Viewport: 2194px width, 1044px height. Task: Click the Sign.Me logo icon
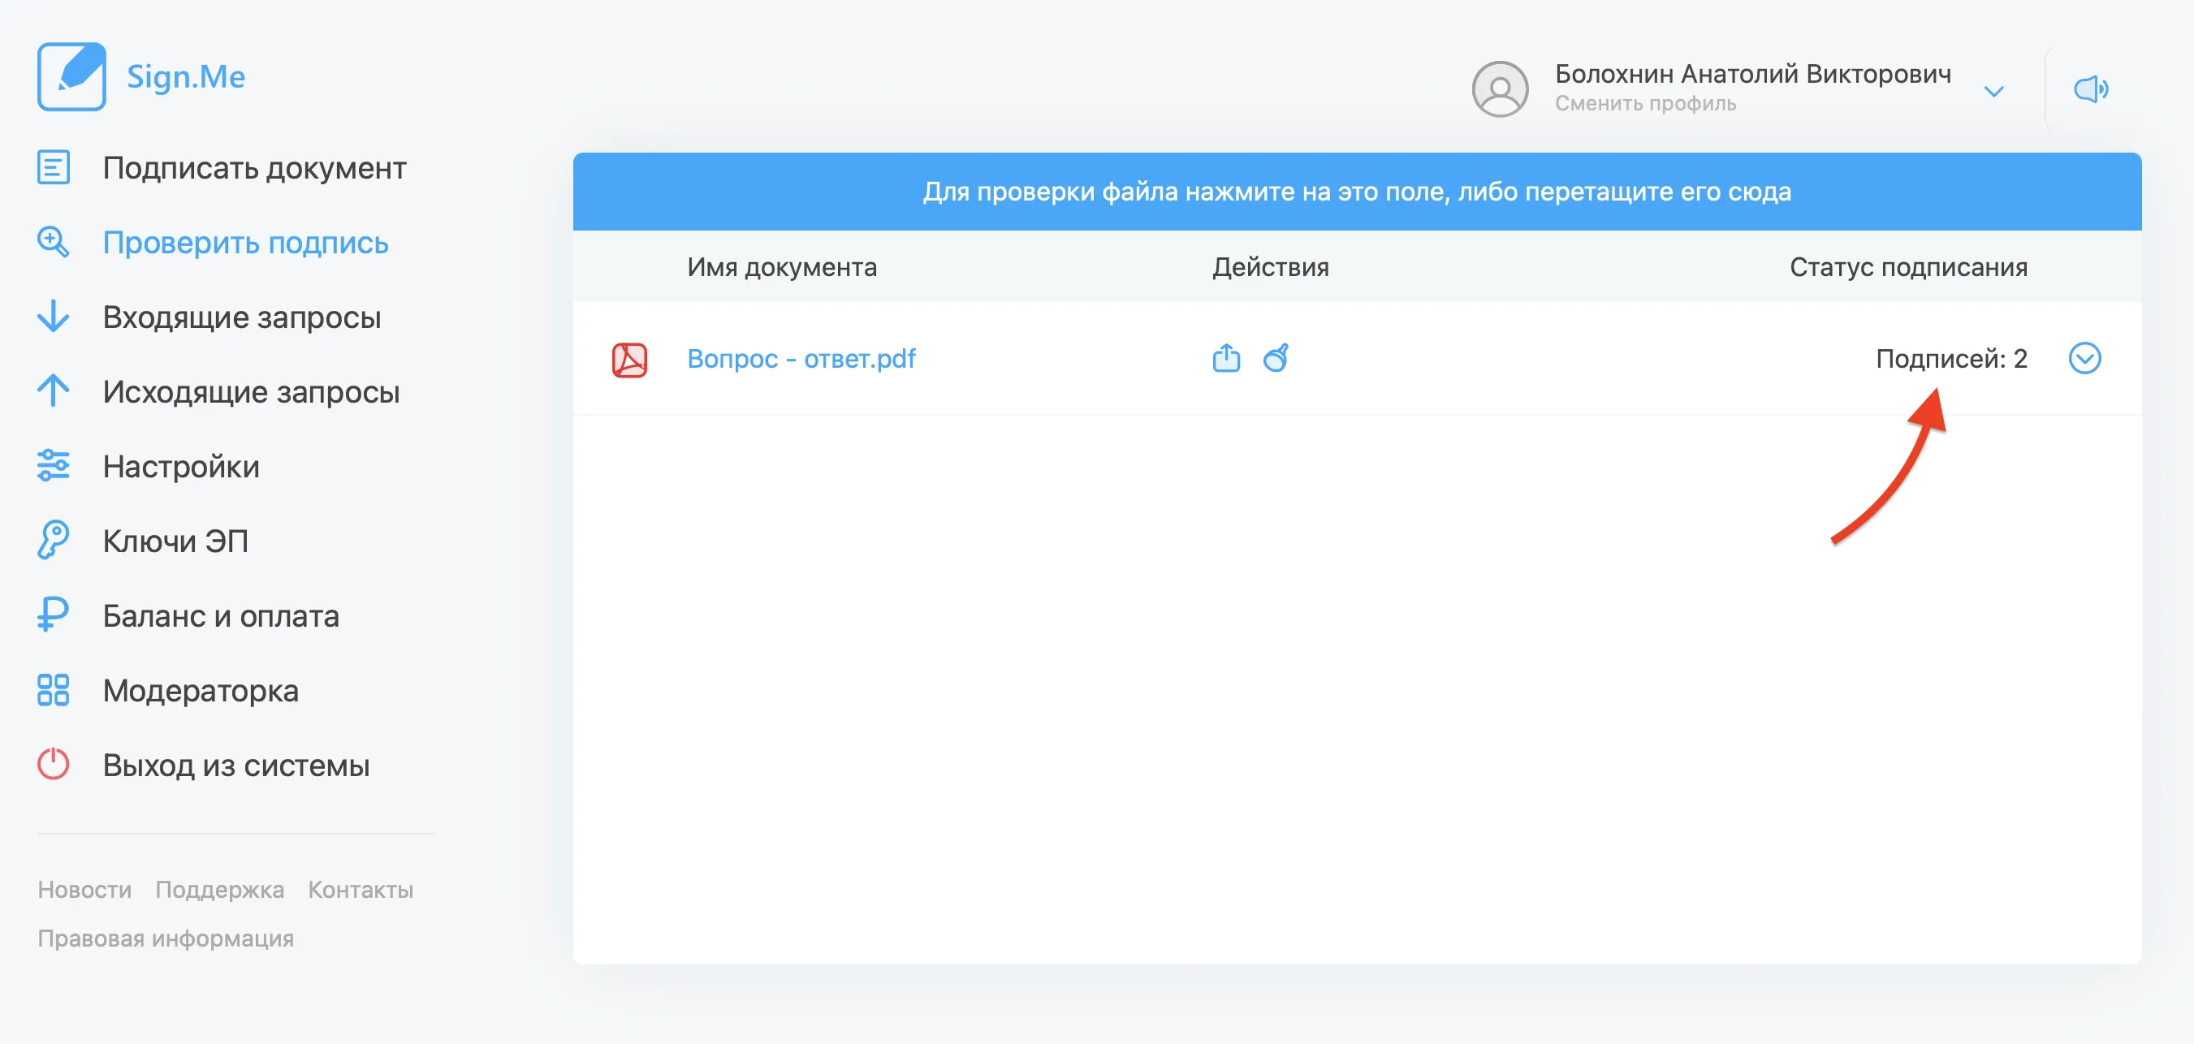71,76
